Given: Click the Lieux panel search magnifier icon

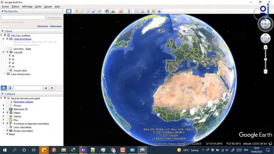Looking at the screenshot, I should (x=4, y=88).
